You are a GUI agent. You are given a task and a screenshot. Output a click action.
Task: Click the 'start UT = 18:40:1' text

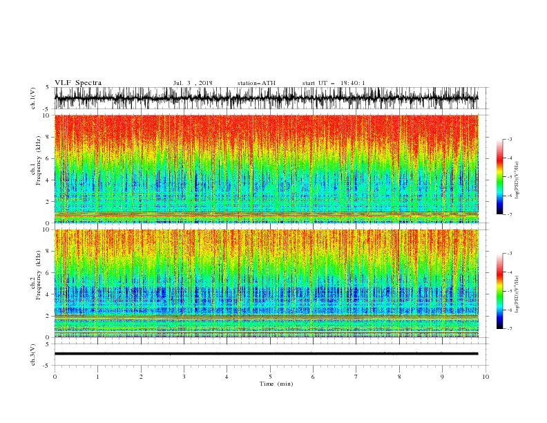[x=334, y=83]
